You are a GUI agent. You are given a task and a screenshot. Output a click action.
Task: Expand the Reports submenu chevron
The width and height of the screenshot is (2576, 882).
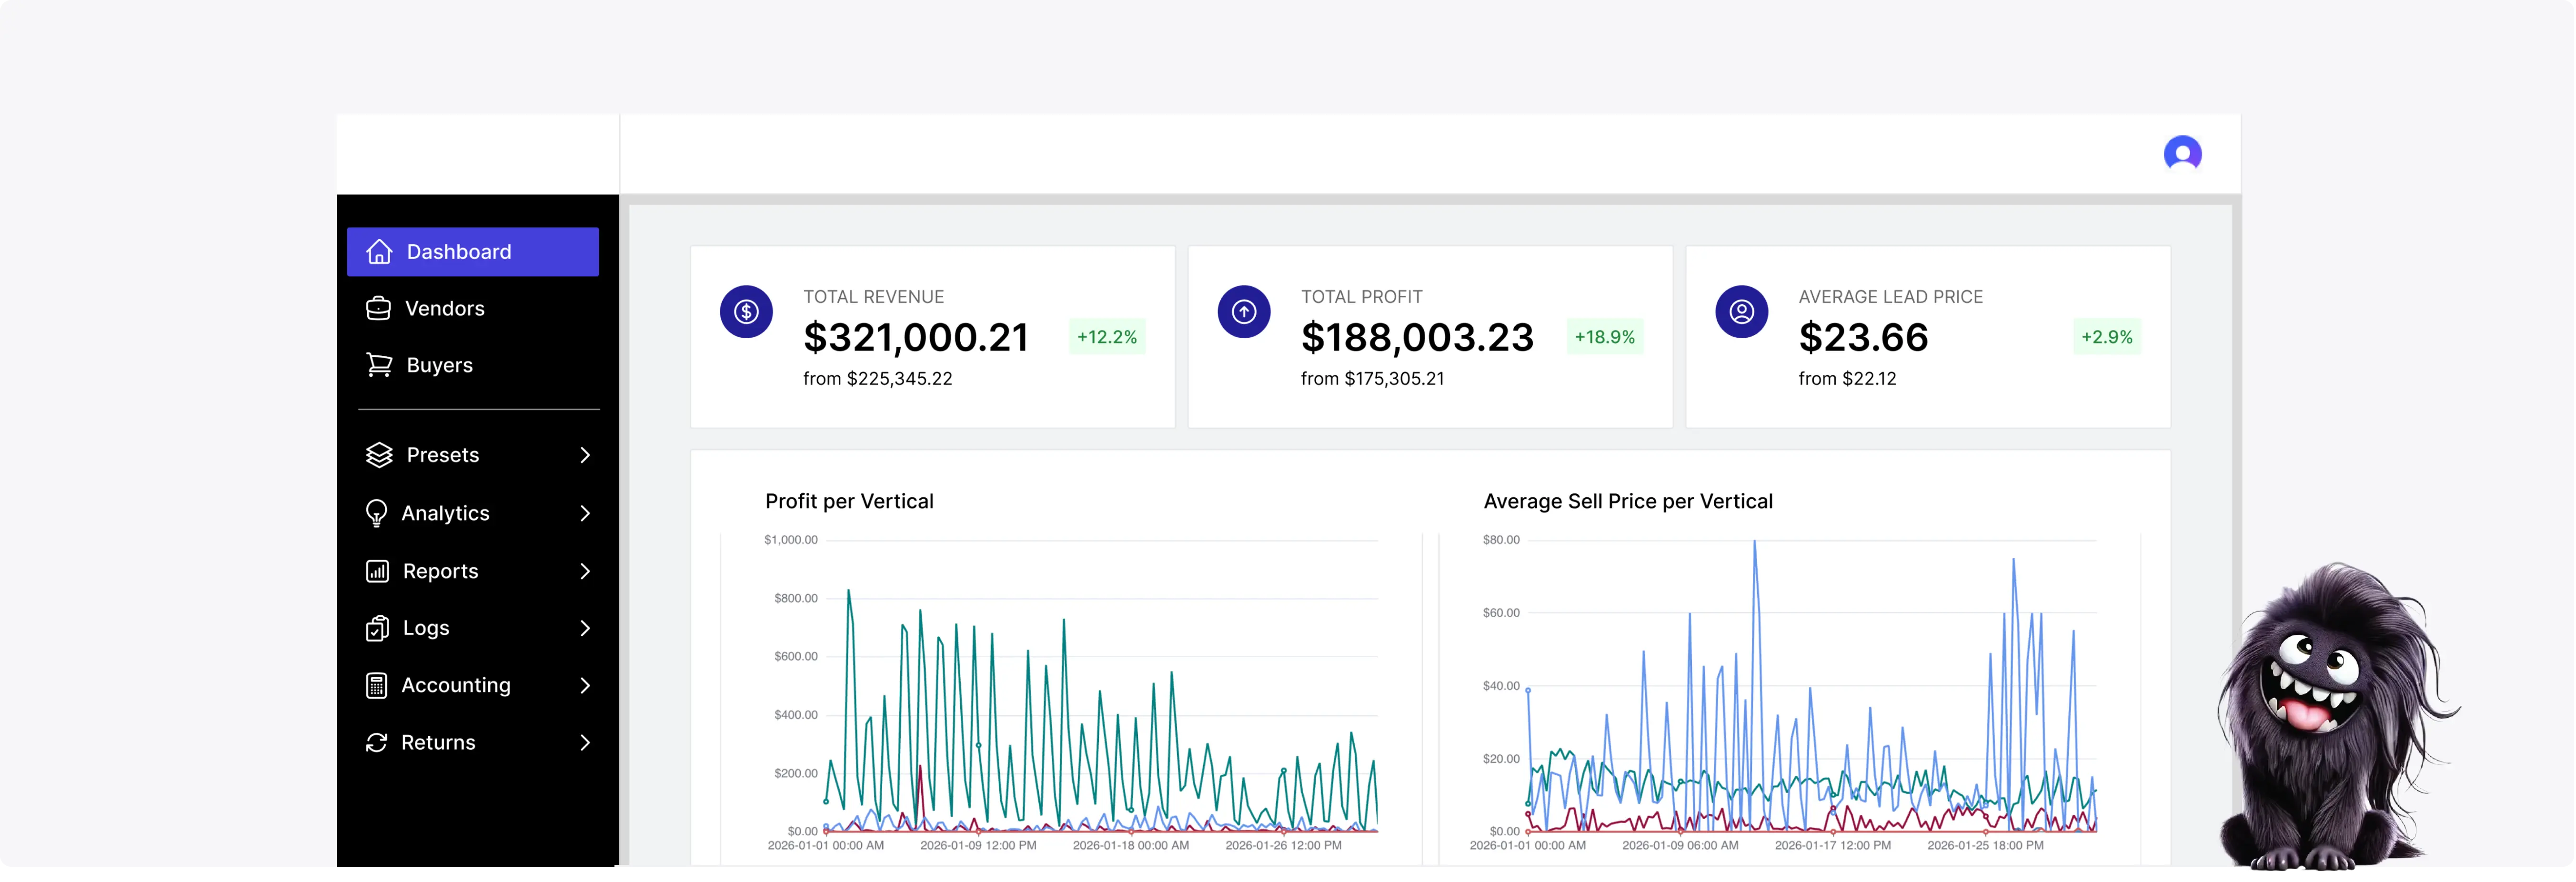coord(585,571)
